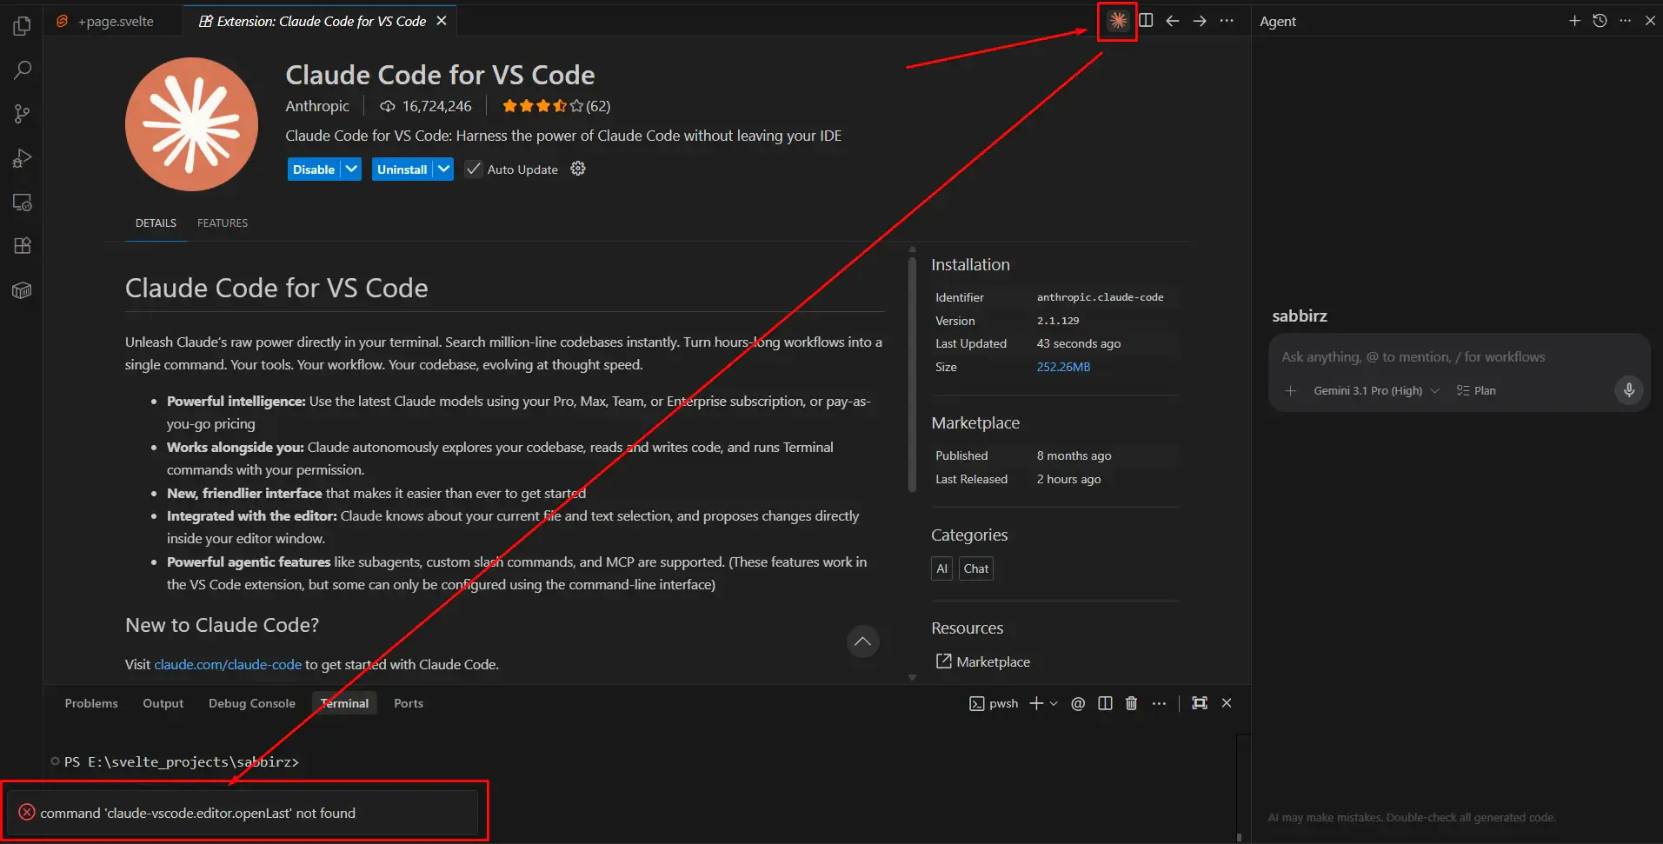Split the terminal
Viewport: 1663px width, 844px height.
[1105, 703]
